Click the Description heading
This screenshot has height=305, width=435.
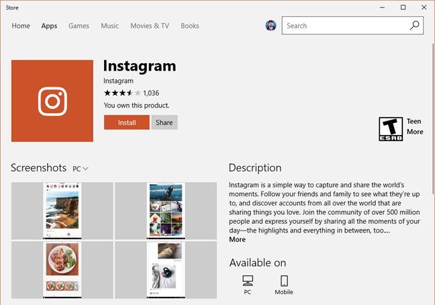pos(255,168)
